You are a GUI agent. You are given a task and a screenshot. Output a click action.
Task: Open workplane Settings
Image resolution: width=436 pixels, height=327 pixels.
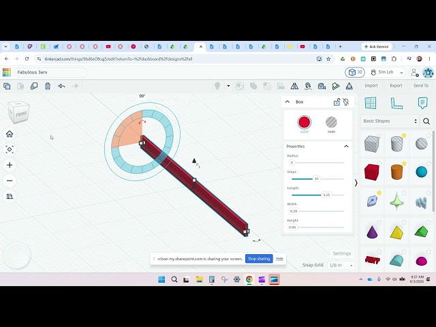click(x=342, y=253)
